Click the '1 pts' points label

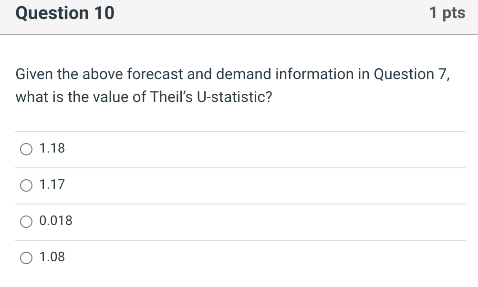coord(447,13)
